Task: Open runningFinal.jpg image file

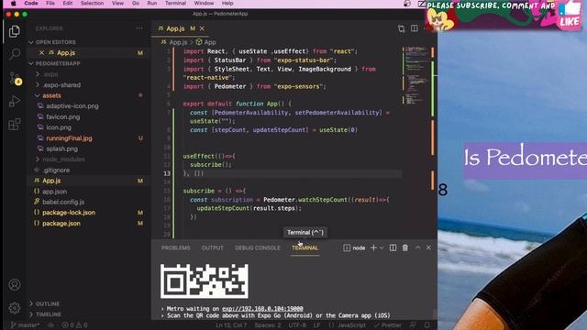Action: [69, 138]
